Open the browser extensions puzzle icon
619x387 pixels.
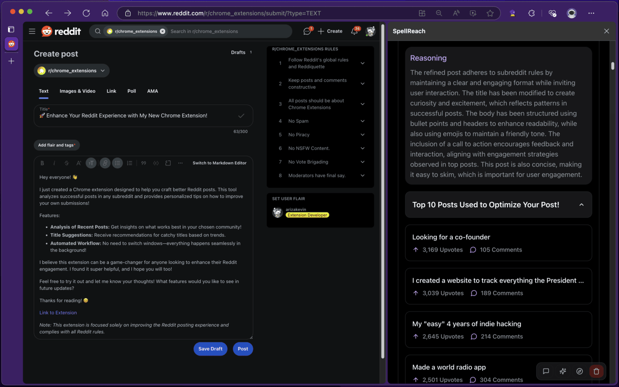(x=531, y=14)
